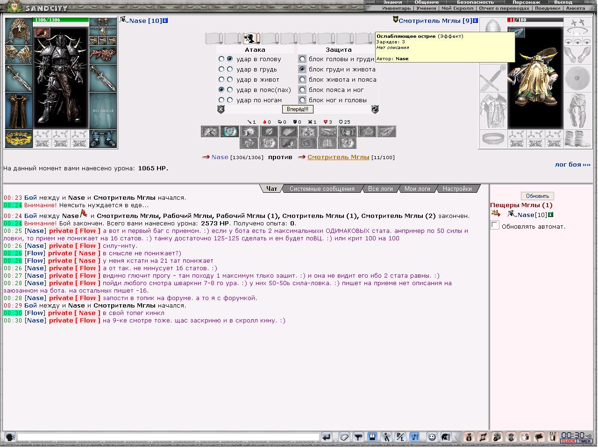Click Nase's blue-banded boots thumbnail
Image resolution: width=598 pixels, height=448 pixels.
102,139
